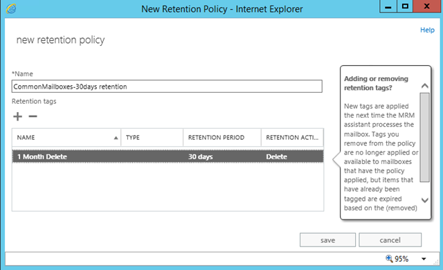Viewport: 443px width, 270px height.
Task: Remove selected retention tag with minus icon
Action: (x=33, y=116)
